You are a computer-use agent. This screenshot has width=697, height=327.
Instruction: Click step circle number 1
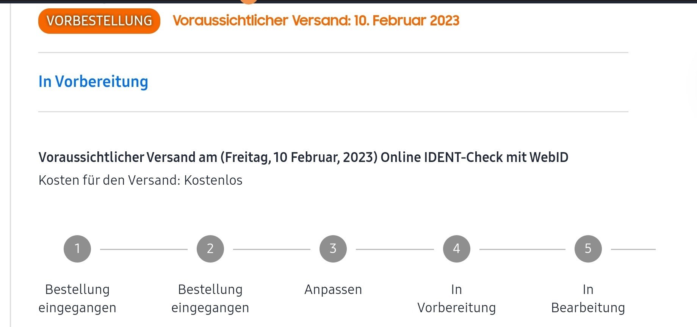click(x=77, y=249)
